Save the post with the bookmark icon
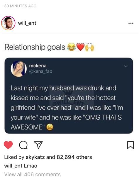 click(x=130, y=145)
